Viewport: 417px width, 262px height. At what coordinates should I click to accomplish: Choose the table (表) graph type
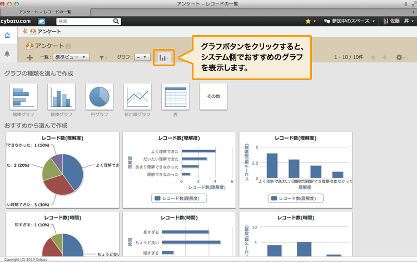(175, 97)
